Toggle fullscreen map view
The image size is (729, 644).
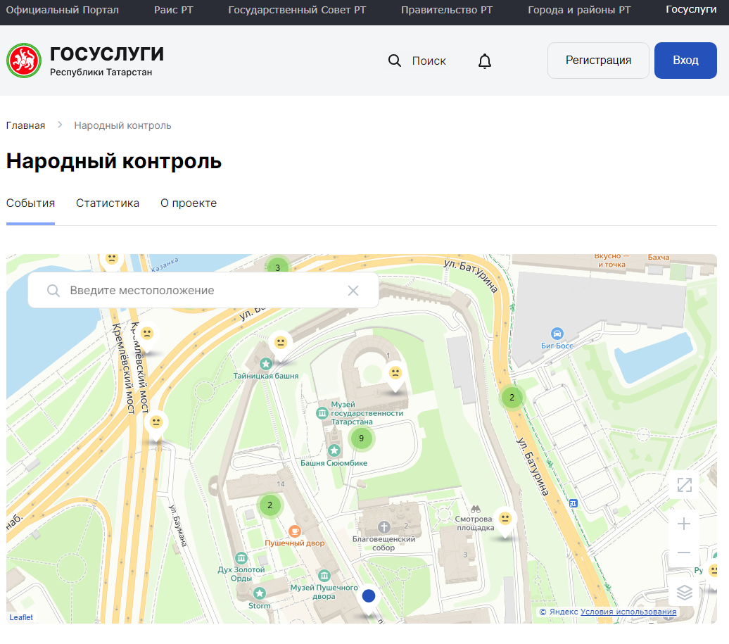click(684, 485)
